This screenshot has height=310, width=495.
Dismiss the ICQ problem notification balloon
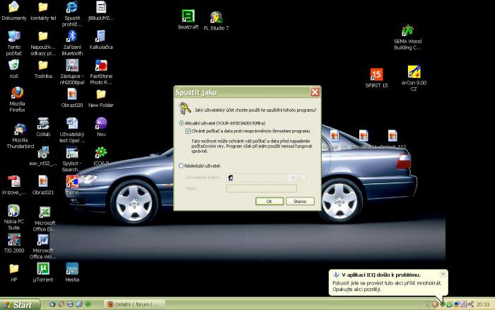click(x=443, y=273)
